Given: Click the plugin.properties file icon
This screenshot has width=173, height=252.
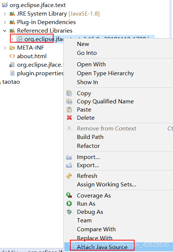Looking at the screenshot, I should click(x=12, y=73).
